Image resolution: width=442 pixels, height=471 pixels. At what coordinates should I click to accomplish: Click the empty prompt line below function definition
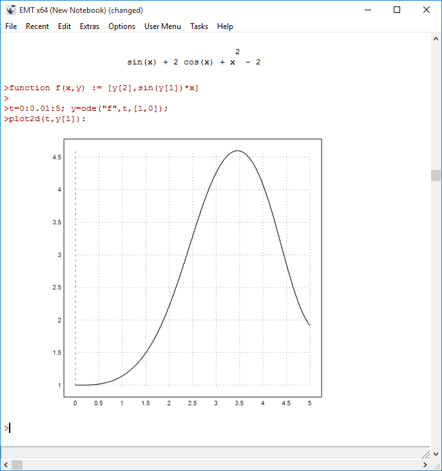point(6,98)
